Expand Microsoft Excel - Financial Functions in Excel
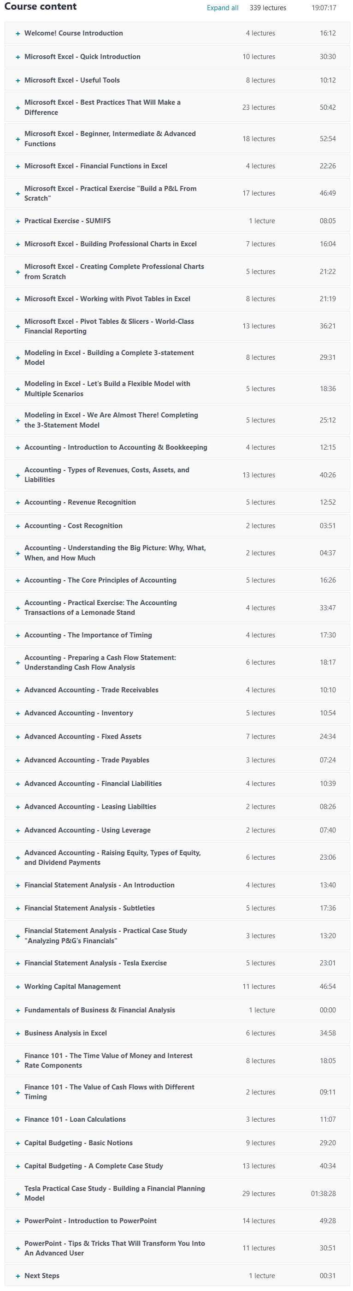 (177, 166)
